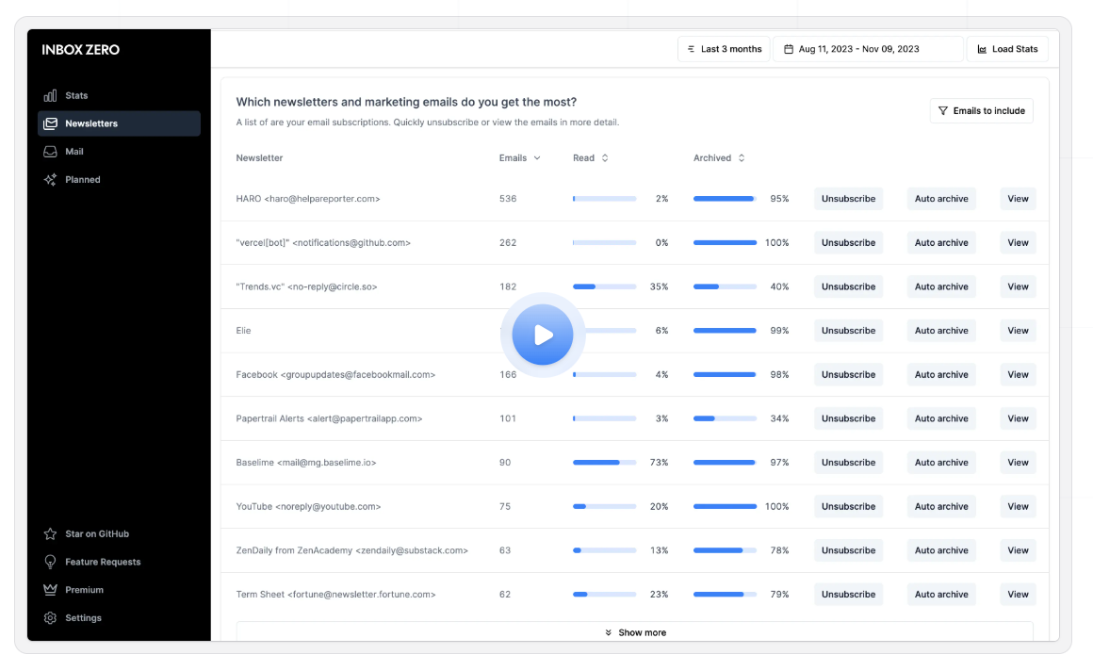Open the Emails to include filter
Image resolution: width=1093 pixels, height=671 pixels.
click(x=981, y=111)
